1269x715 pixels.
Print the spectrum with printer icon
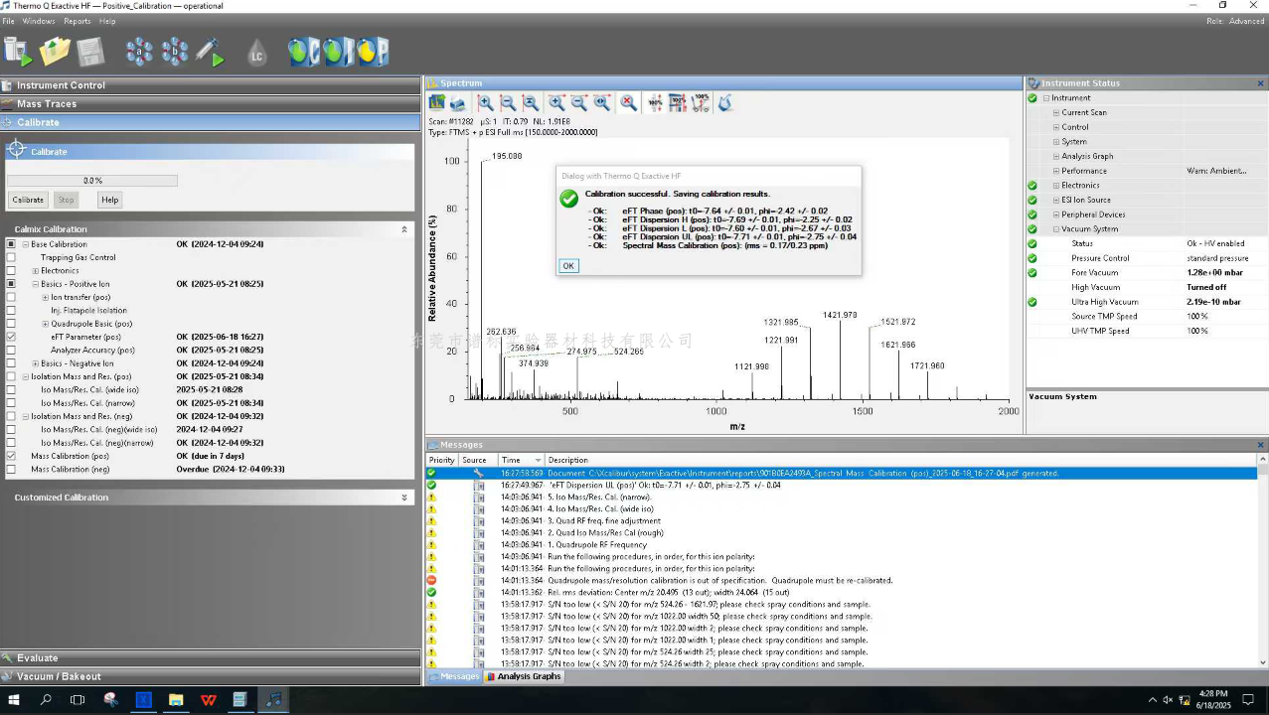[x=458, y=102]
